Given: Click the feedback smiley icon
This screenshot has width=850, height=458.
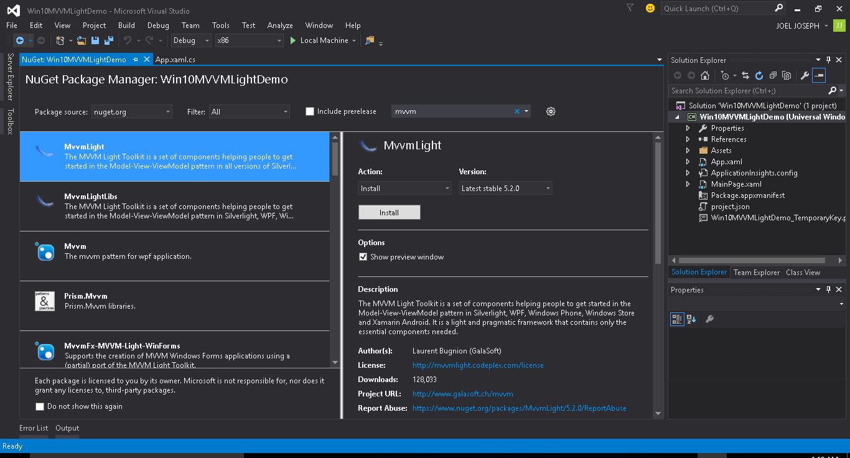Looking at the screenshot, I should 650,8.
